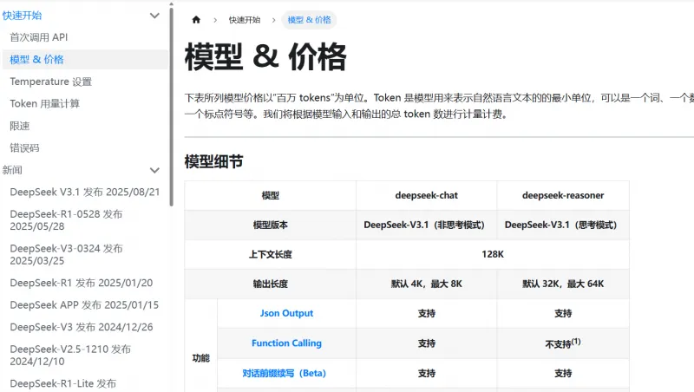Collapse the 快速开始 sidebar section
Viewport: 694px width, 392px height.
(x=154, y=16)
